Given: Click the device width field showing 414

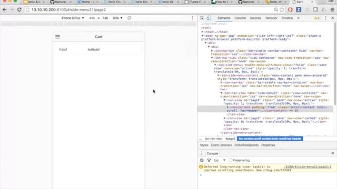Looking at the screenshot, I should point(92,18).
